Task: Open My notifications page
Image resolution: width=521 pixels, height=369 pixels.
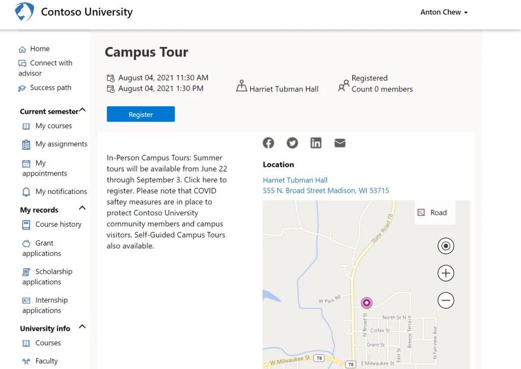Action: point(61,191)
